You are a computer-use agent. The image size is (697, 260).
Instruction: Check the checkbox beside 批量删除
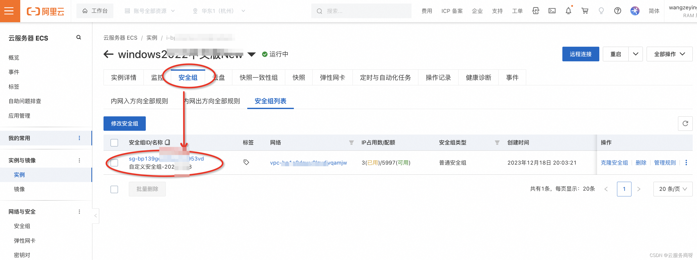click(x=114, y=189)
